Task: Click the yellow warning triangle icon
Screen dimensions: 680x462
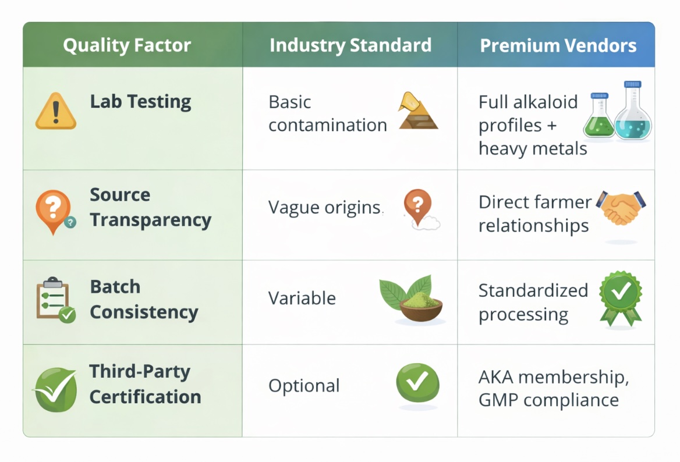Action: [56, 111]
